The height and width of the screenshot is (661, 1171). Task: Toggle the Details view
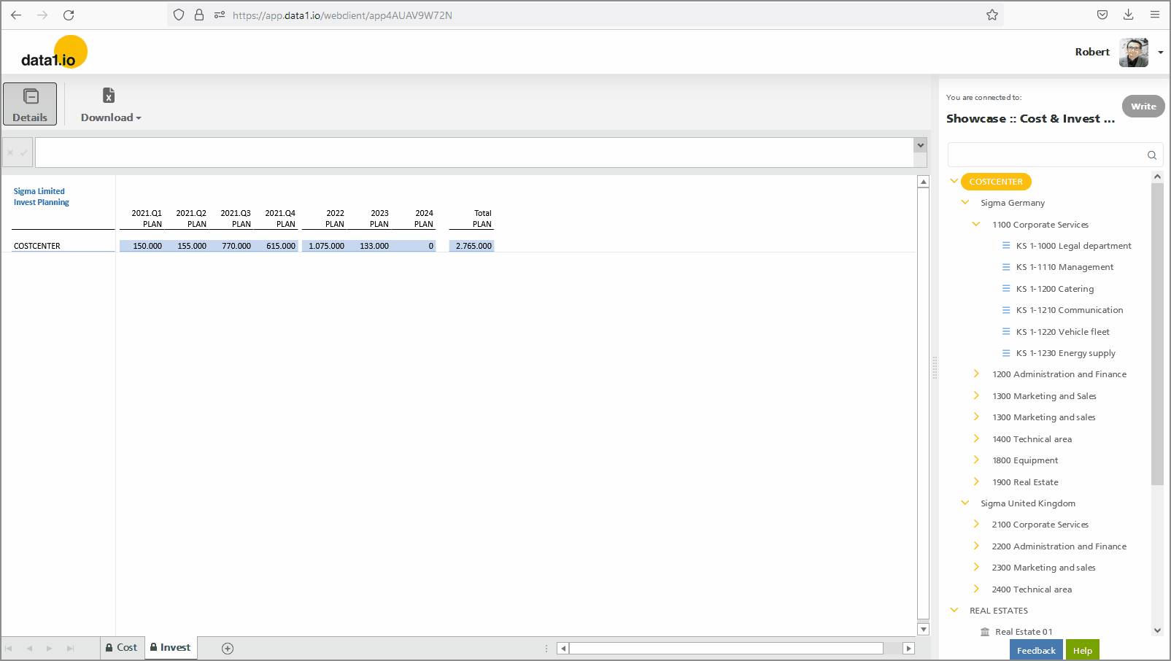(x=30, y=104)
